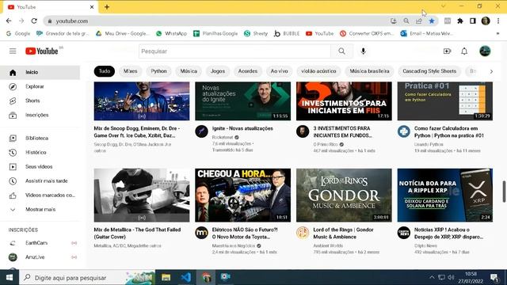The height and width of the screenshot is (285, 507).
Task: Open Rocketseat channel avatar
Action: tap(201, 131)
